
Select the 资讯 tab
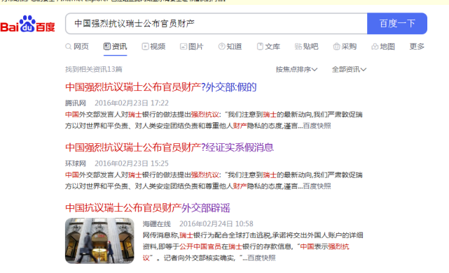[115, 46]
